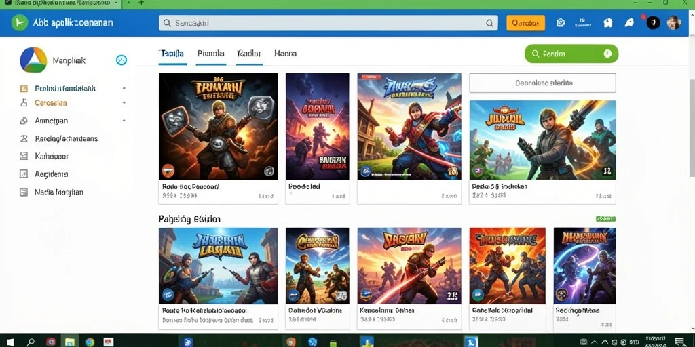695x347 pixels.
Task: Click the Manpliak label in sidebar
Action: 69,60
